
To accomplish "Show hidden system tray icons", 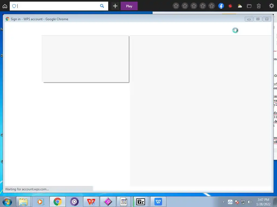I will coord(223,202).
